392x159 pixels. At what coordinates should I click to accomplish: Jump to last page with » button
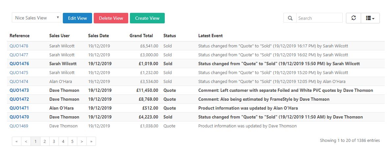pos(91,141)
